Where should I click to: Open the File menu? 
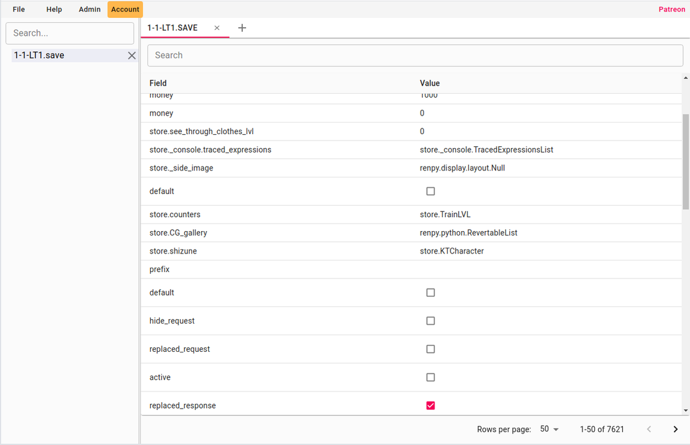pyautogui.click(x=19, y=10)
